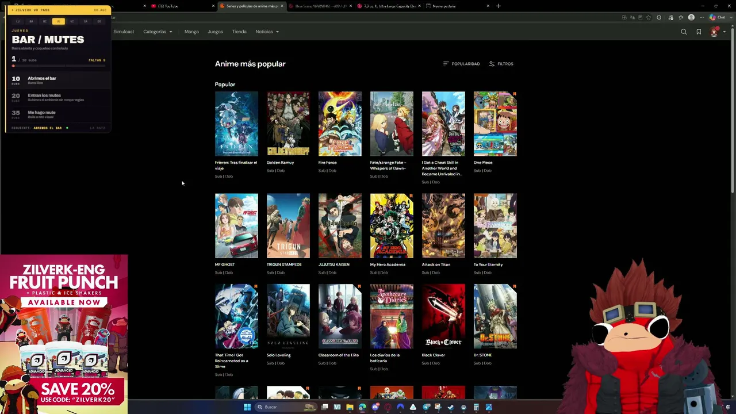
Task: Select the Crunchyroll anime series tab
Action: point(252,6)
